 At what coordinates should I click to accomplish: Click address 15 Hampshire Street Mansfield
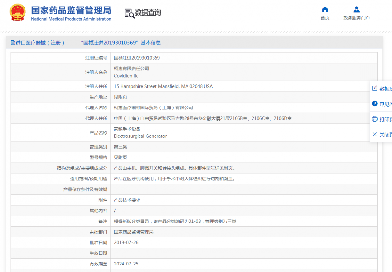click(x=163, y=86)
